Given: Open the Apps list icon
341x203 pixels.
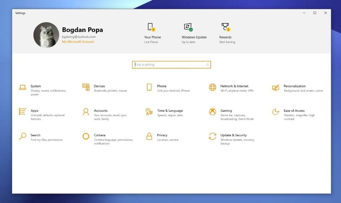Looking at the screenshot, I should tap(22, 111).
